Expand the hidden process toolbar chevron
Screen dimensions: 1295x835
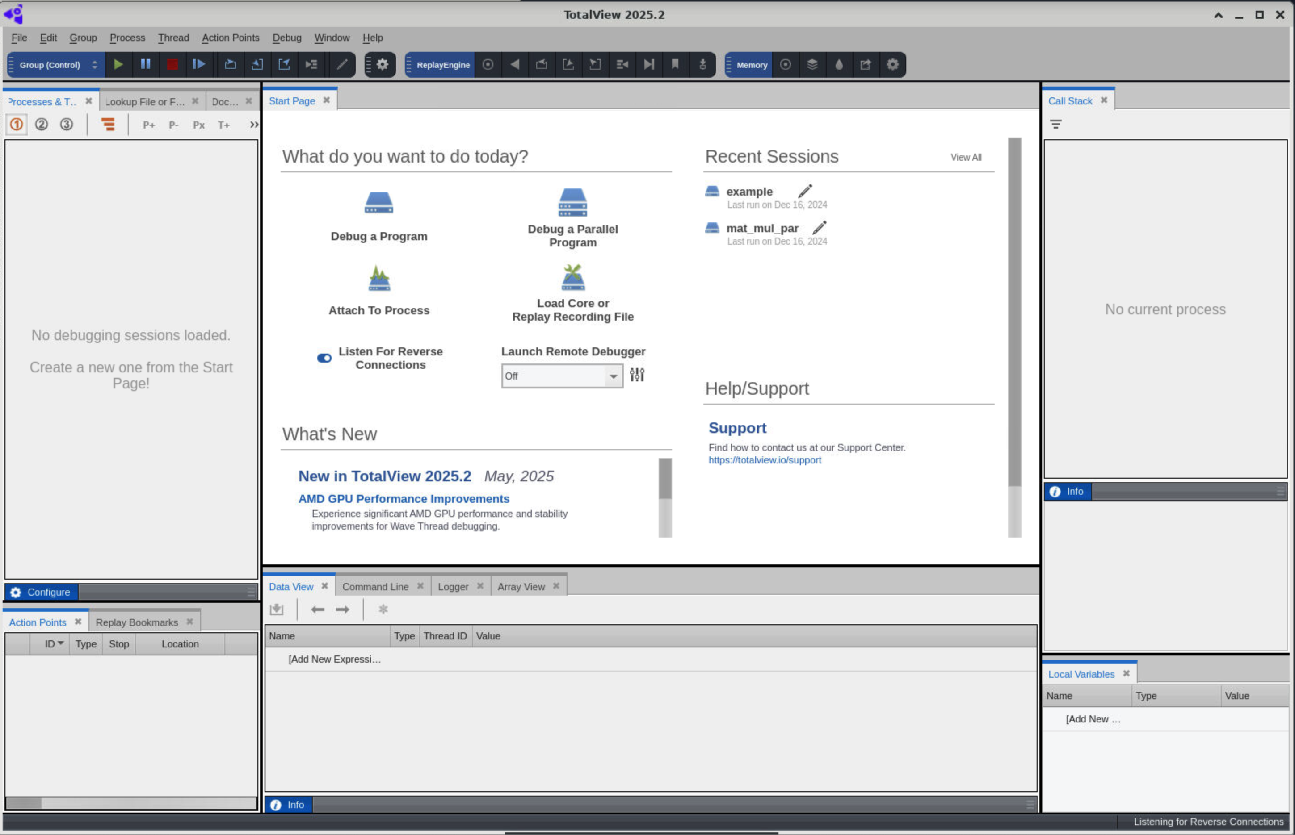click(x=254, y=125)
